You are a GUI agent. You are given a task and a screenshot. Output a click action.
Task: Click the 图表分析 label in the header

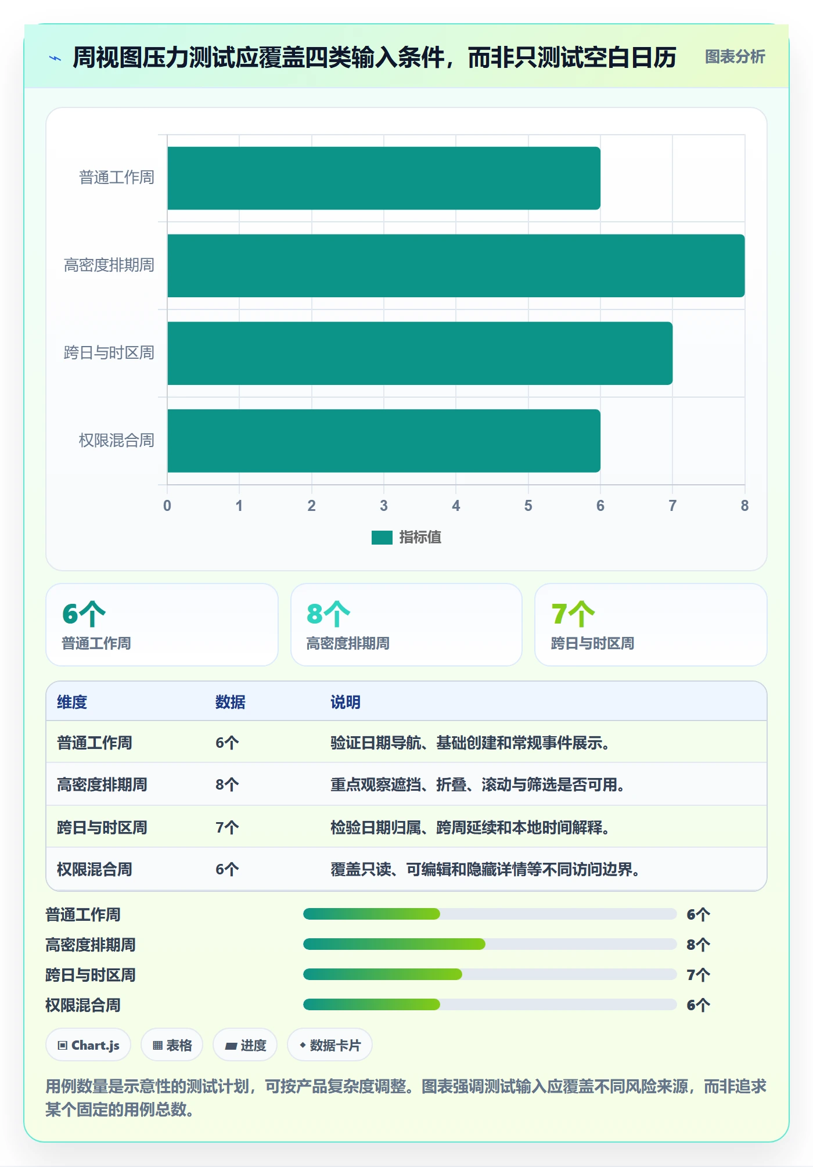point(735,56)
